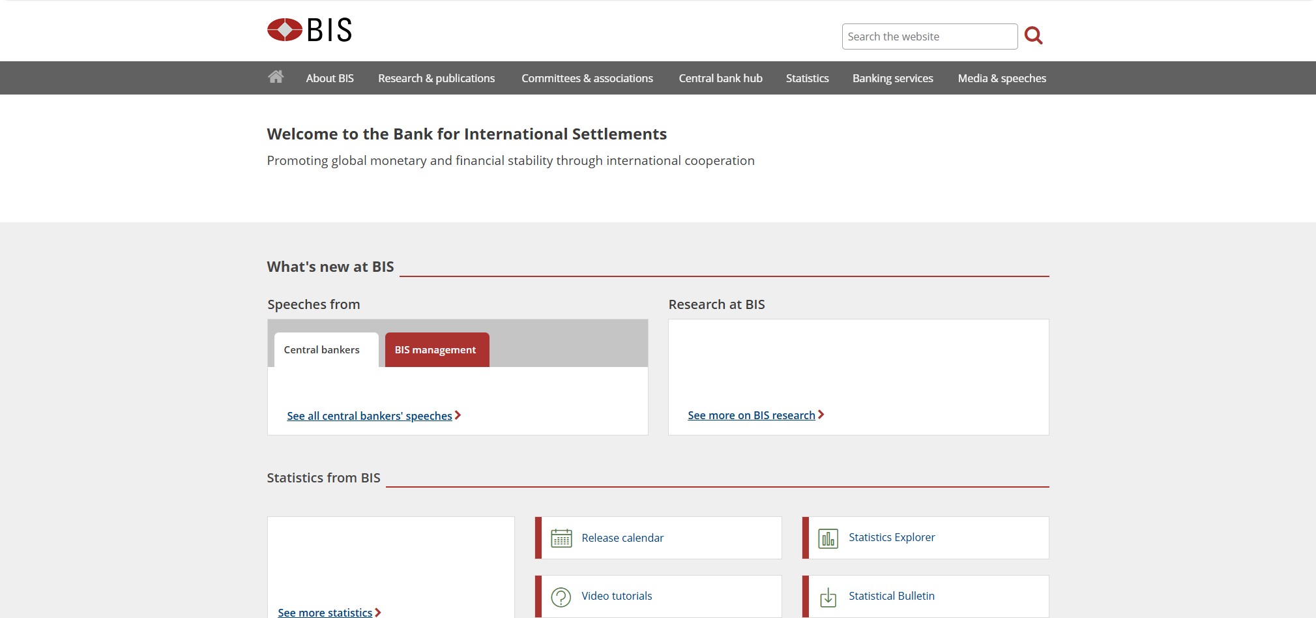Switch to the BIS management tab

click(x=437, y=350)
